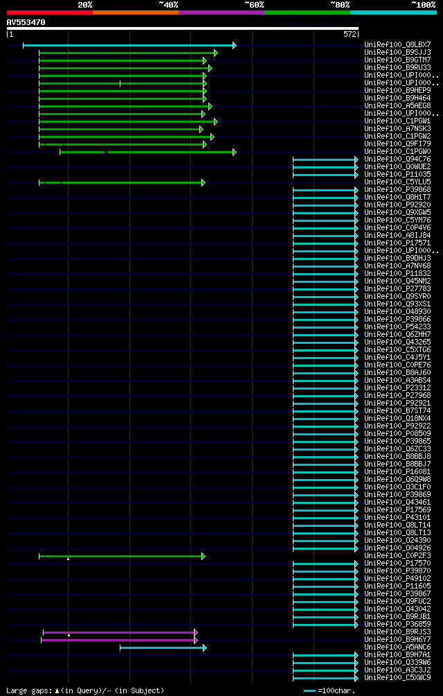Open hit UniRef100_B9GTM7 label
This screenshot has height=696, width=443.
(x=397, y=60)
